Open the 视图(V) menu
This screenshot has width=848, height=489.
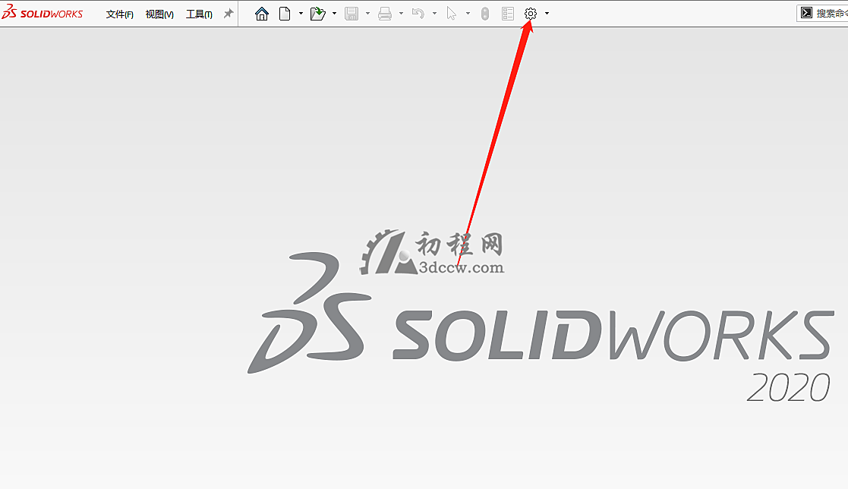(x=159, y=14)
